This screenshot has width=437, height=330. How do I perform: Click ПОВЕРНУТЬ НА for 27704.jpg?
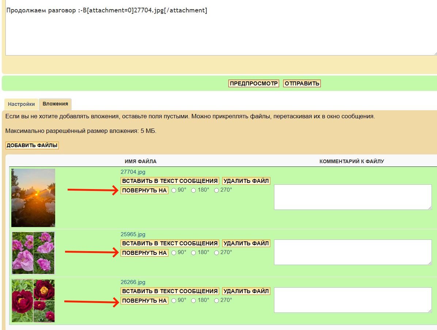(x=144, y=191)
